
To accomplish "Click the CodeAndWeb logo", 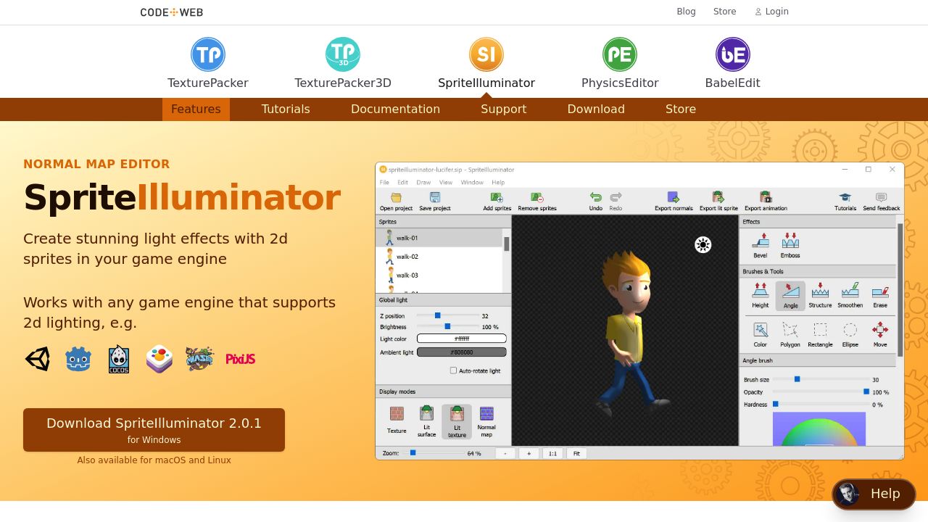I will 172,12.
